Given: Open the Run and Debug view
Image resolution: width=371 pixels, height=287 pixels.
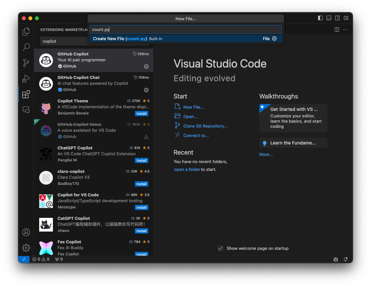Looking at the screenshot, I should 26,79.
